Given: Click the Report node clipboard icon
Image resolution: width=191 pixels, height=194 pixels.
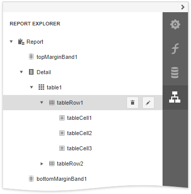Looking at the screenshot, I should coord(21,42).
